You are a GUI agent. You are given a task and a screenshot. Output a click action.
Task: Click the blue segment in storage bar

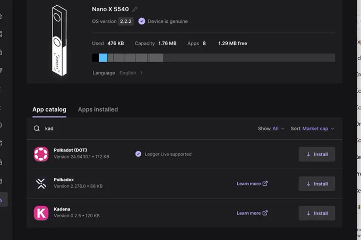coord(103,58)
